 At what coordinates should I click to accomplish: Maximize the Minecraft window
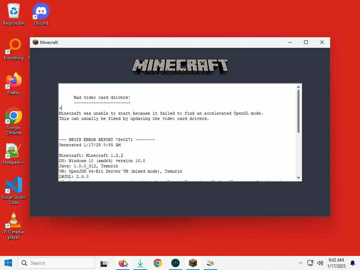click(306, 42)
